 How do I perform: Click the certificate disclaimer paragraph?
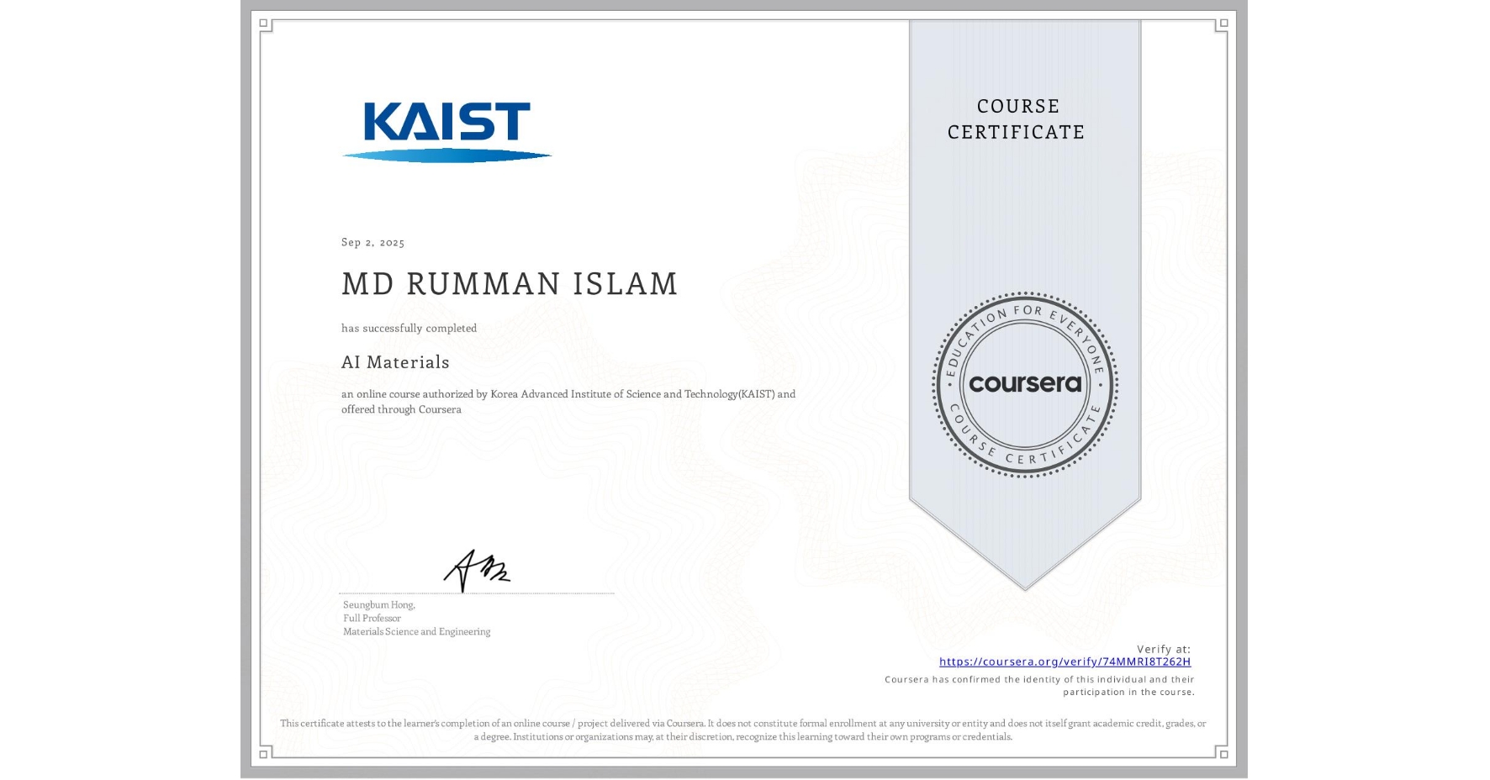click(x=743, y=730)
